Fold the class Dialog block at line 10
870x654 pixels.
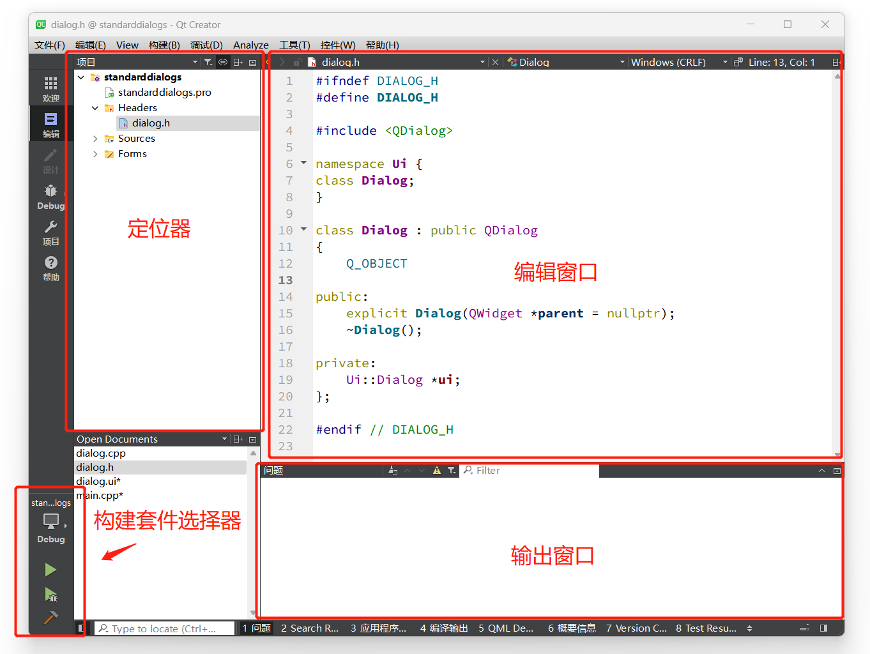click(304, 230)
